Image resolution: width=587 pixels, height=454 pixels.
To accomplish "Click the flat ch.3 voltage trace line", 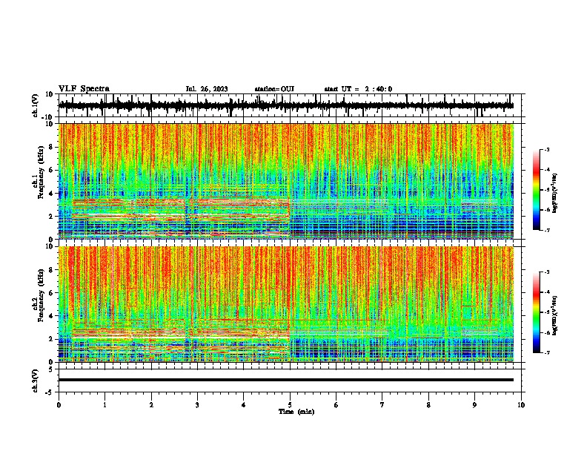I will (285, 380).
